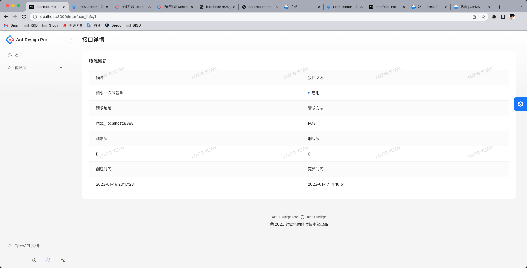Click the help question mark icon
The image size is (527, 268).
[34, 260]
